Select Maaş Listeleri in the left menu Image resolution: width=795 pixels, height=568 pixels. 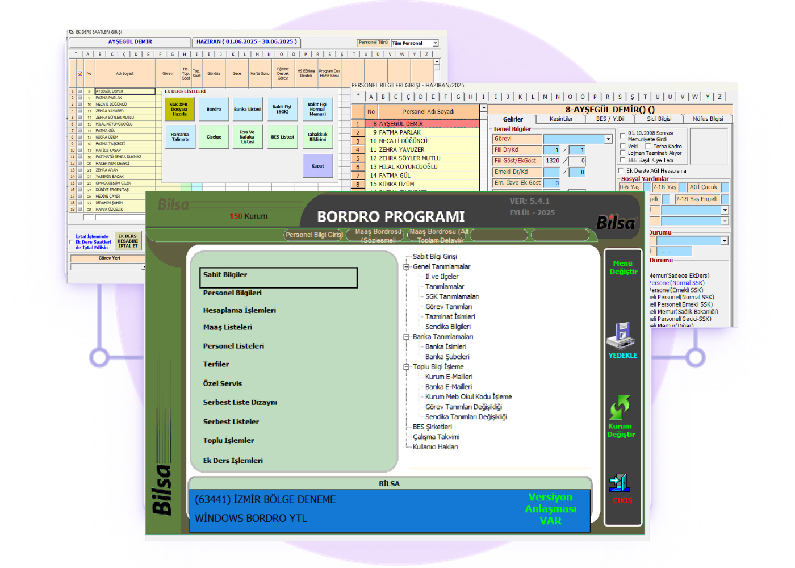pyautogui.click(x=228, y=328)
